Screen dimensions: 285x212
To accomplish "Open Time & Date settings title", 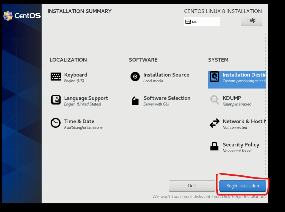I will 79,121.
